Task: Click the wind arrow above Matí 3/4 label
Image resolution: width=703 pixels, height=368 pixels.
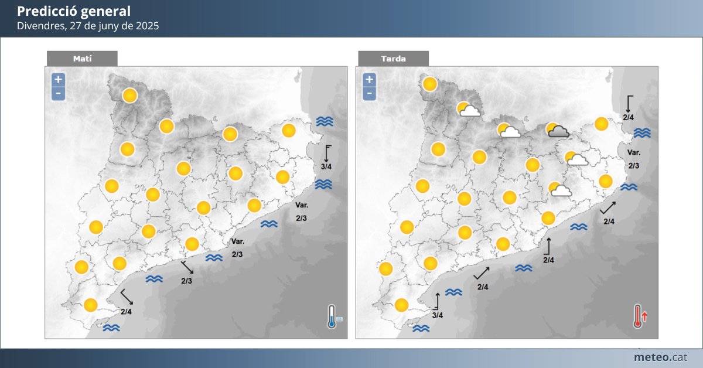Action: (x=328, y=154)
